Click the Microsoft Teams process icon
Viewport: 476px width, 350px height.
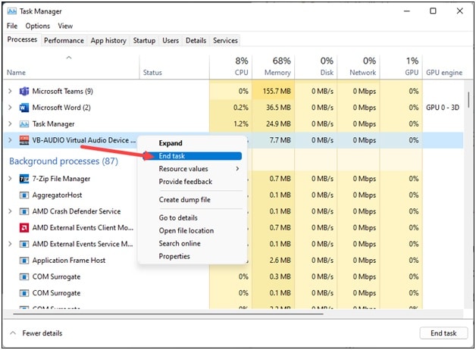(x=24, y=91)
